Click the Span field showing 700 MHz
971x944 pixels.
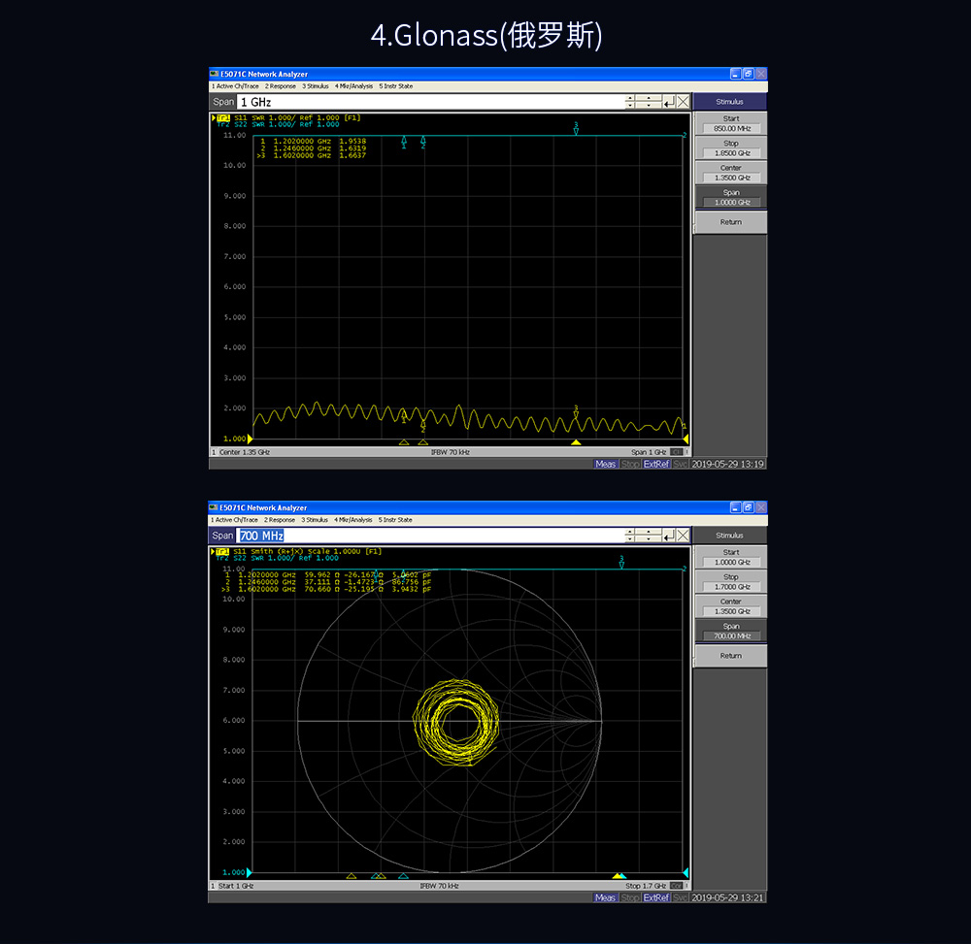[x=261, y=535]
